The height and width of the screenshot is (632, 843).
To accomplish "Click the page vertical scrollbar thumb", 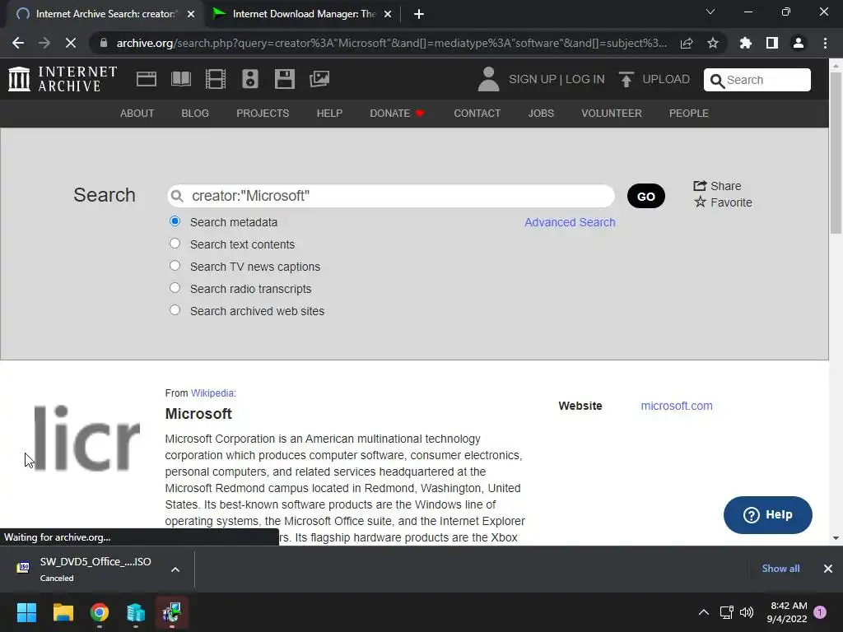I will click(x=836, y=152).
